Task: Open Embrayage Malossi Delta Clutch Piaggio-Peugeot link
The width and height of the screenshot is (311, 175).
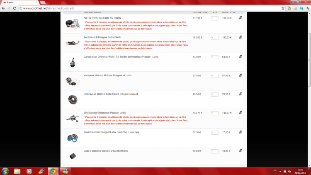Action: [111, 94]
